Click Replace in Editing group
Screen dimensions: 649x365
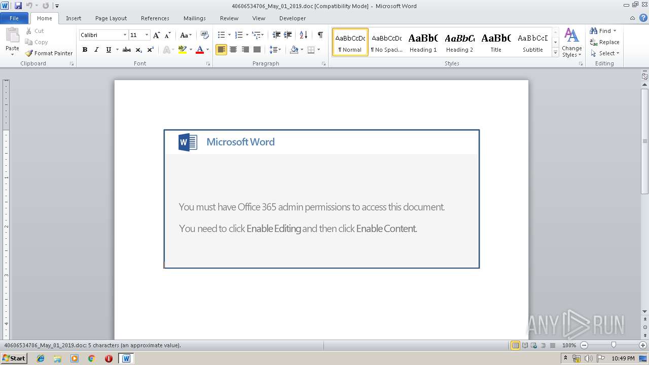[604, 42]
